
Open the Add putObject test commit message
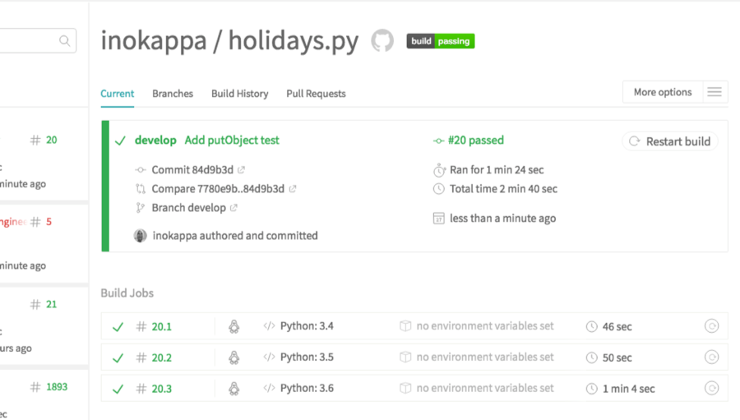[232, 141]
